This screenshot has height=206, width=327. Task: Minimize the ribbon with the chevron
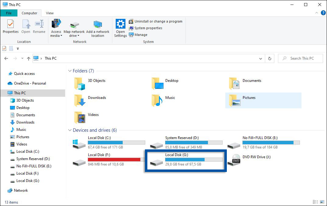pyautogui.click(x=317, y=13)
